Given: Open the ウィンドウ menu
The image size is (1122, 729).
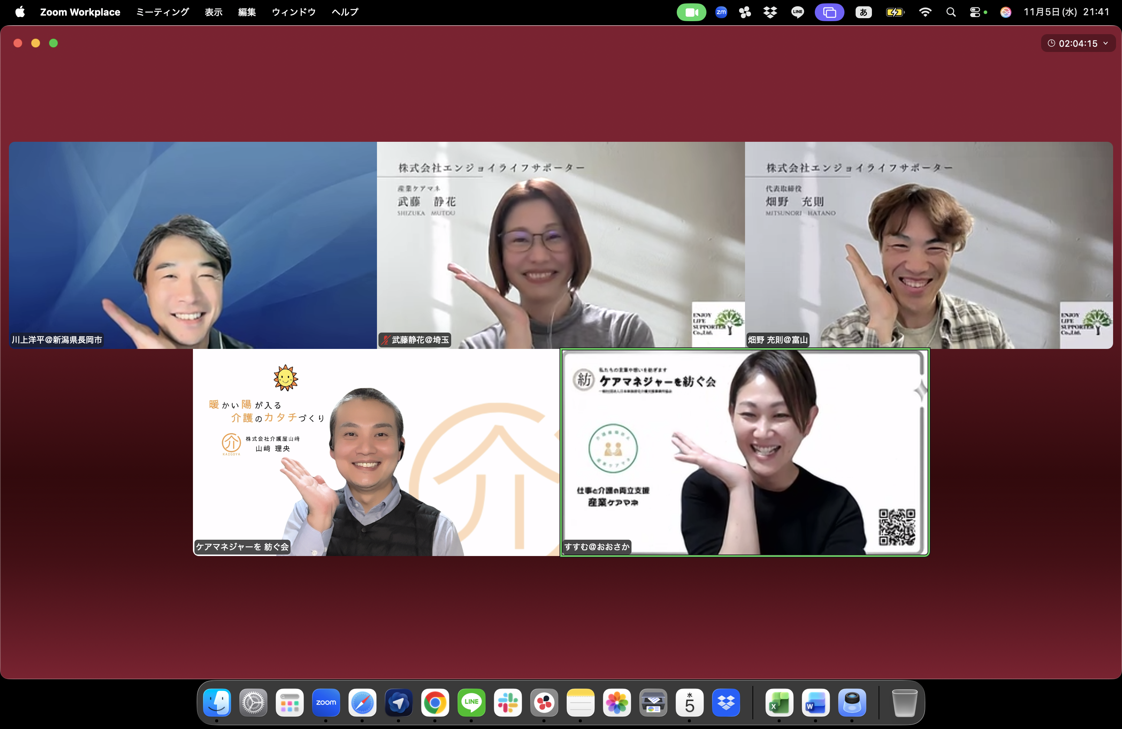Looking at the screenshot, I should coord(293,12).
